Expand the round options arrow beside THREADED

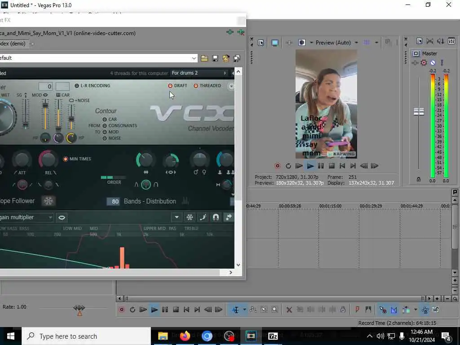click(x=231, y=86)
